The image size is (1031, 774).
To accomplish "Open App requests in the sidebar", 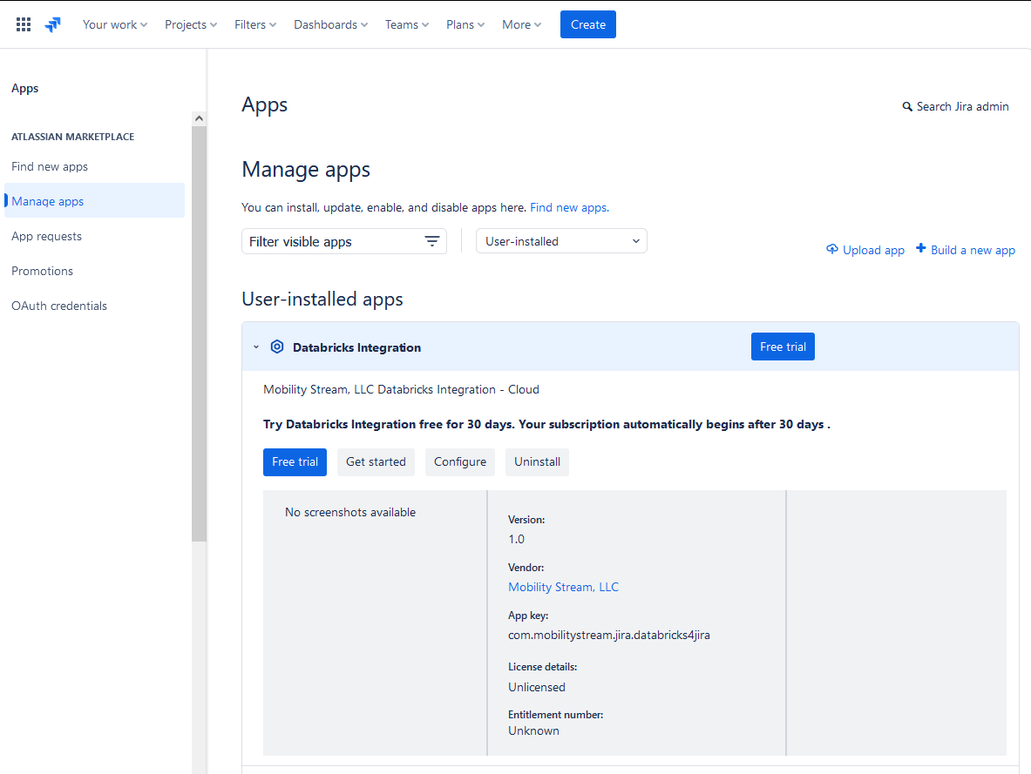I will [46, 236].
